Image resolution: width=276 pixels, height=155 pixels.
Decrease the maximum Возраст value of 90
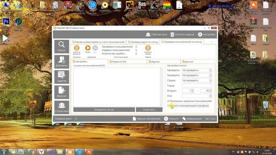click(x=211, y=92)
